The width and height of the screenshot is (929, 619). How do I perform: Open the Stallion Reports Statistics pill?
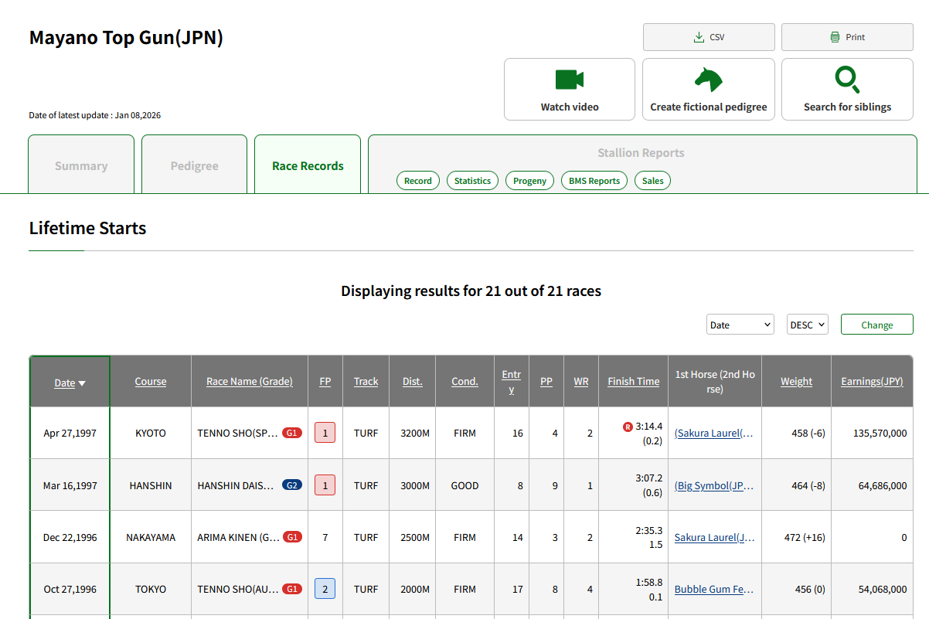point(472,181)
